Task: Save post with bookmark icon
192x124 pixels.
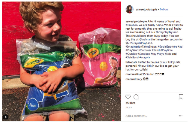Action: coord(181,97)
